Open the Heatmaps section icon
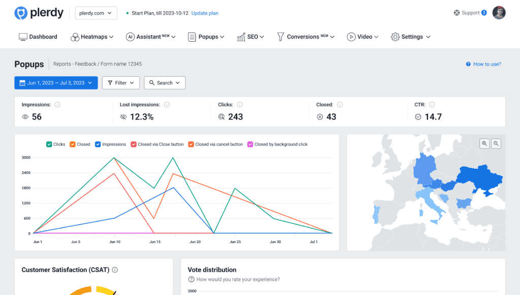The height and width of the screenshot is (295, 520). pyautogui.click(x=74, y=37)
